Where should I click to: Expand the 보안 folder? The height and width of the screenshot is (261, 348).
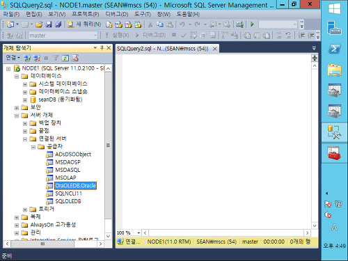17,108
